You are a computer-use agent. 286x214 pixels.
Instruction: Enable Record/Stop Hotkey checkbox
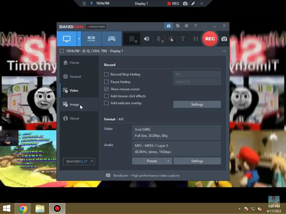pos(106,74)
